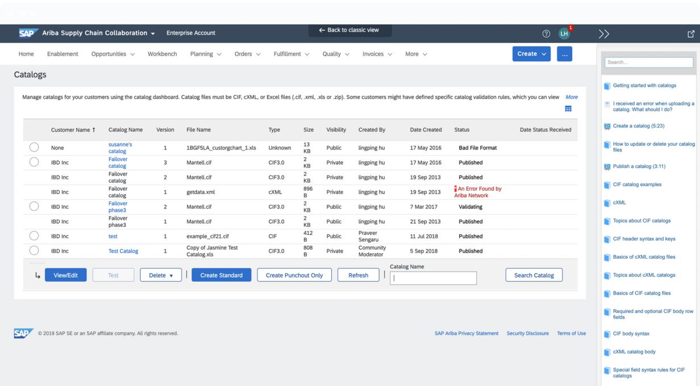Click the Catalog Name input field
Viewport: 700px width, 386px height.
433,278
